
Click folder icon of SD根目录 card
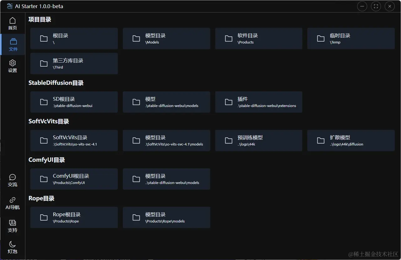coord(44,102)
